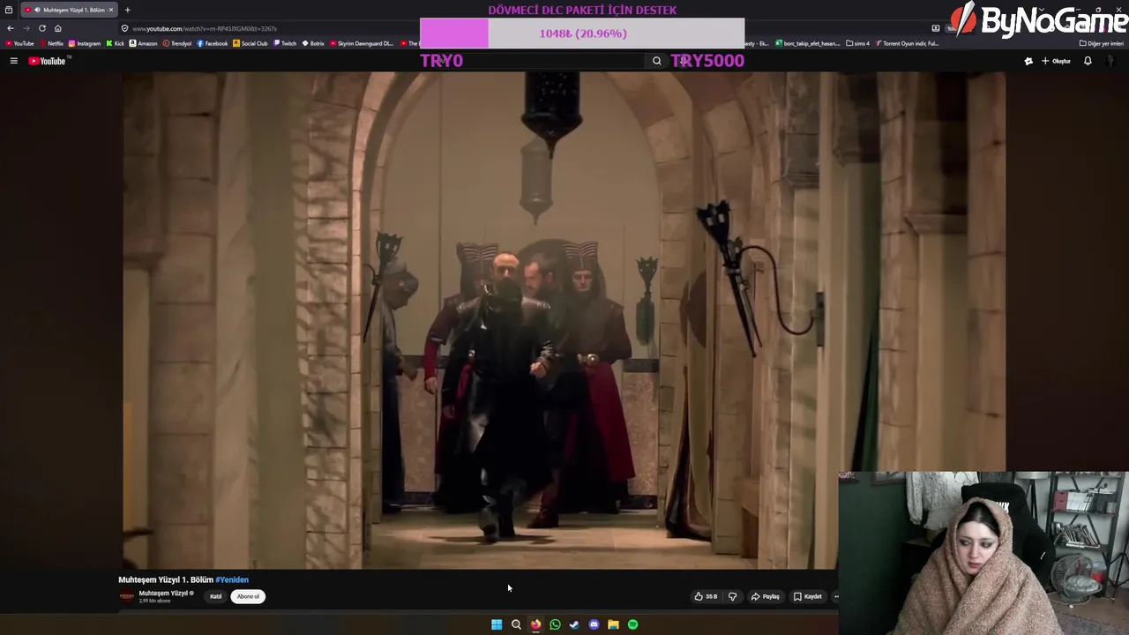Go to the YouTube home logo
This screenshot has height=635, width=1129.
tap(47, 61)
